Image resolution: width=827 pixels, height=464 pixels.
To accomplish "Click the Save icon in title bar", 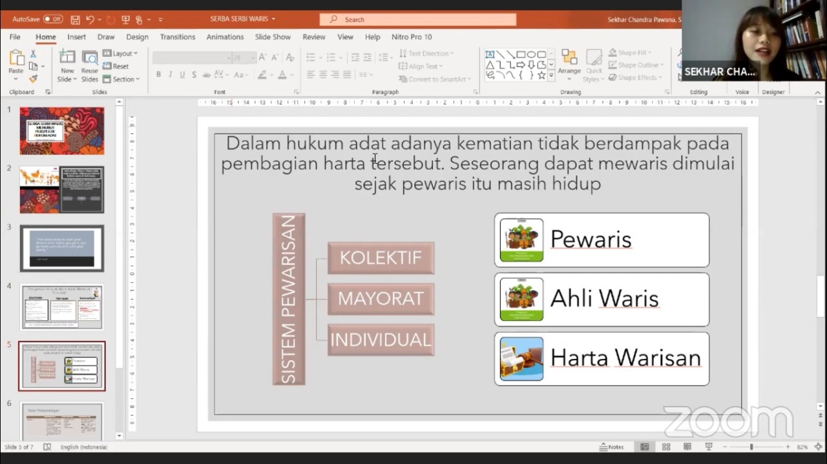I will (75, 19).
